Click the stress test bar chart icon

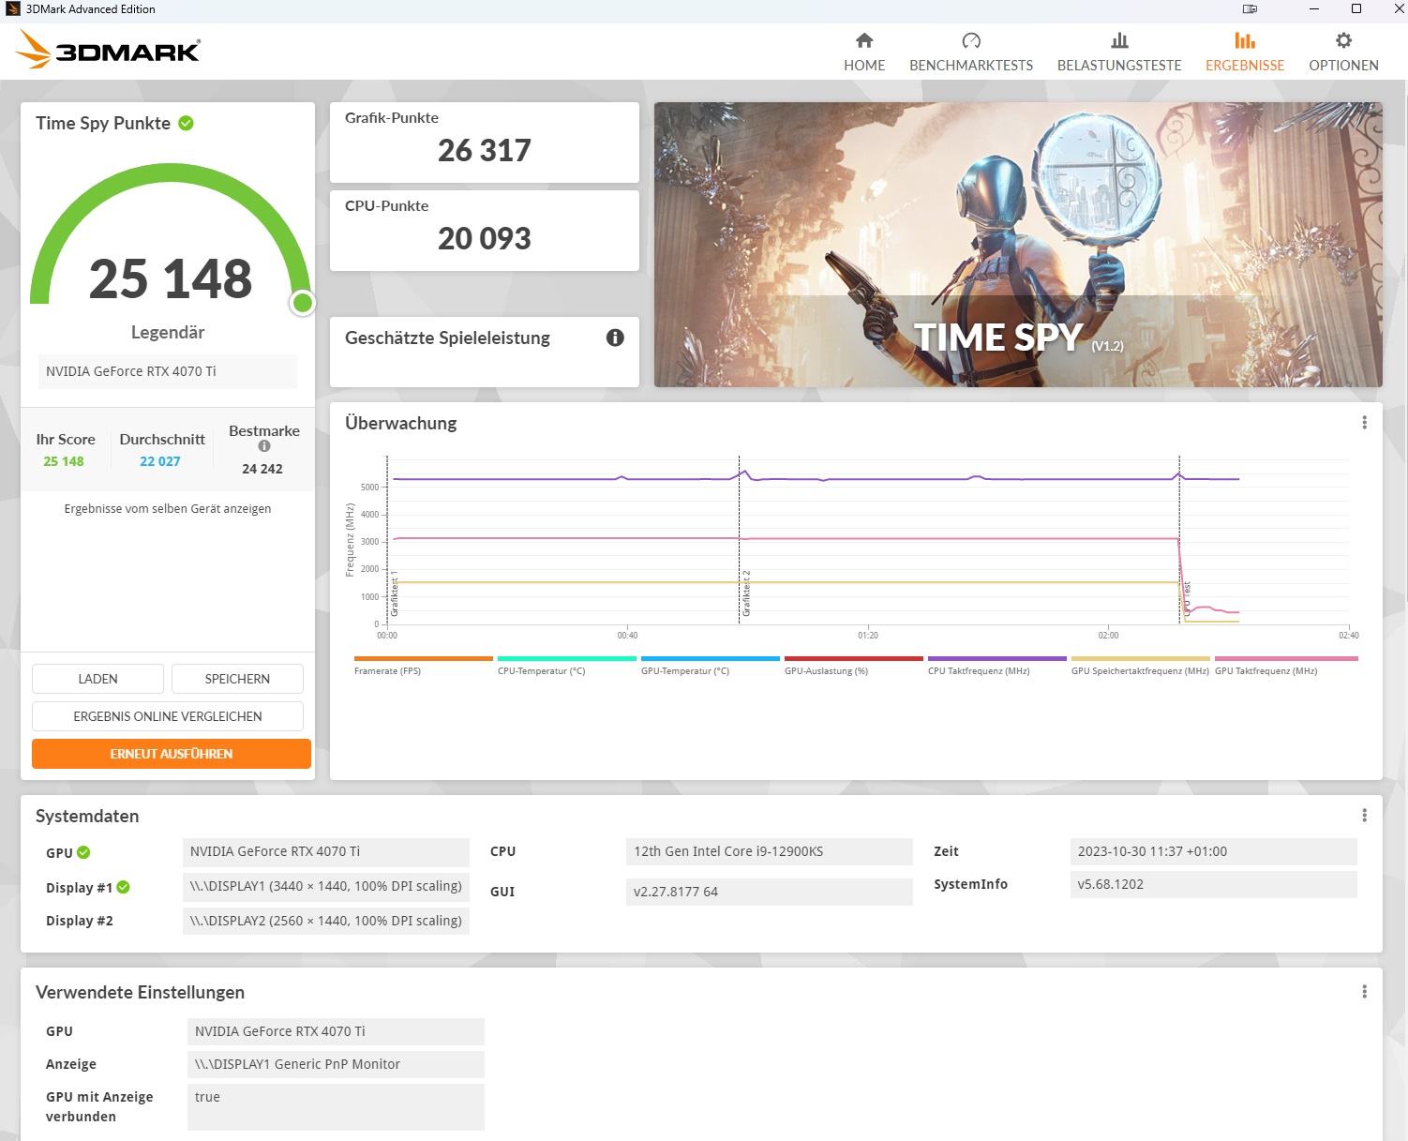pos(1119,40)
